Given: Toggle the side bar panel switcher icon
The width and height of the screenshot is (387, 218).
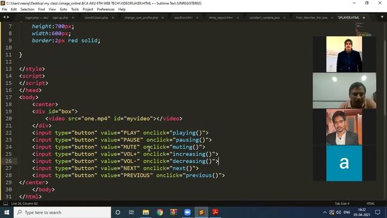Looking at the screenshot, I should pyautogui.click(x=5, y=203).
